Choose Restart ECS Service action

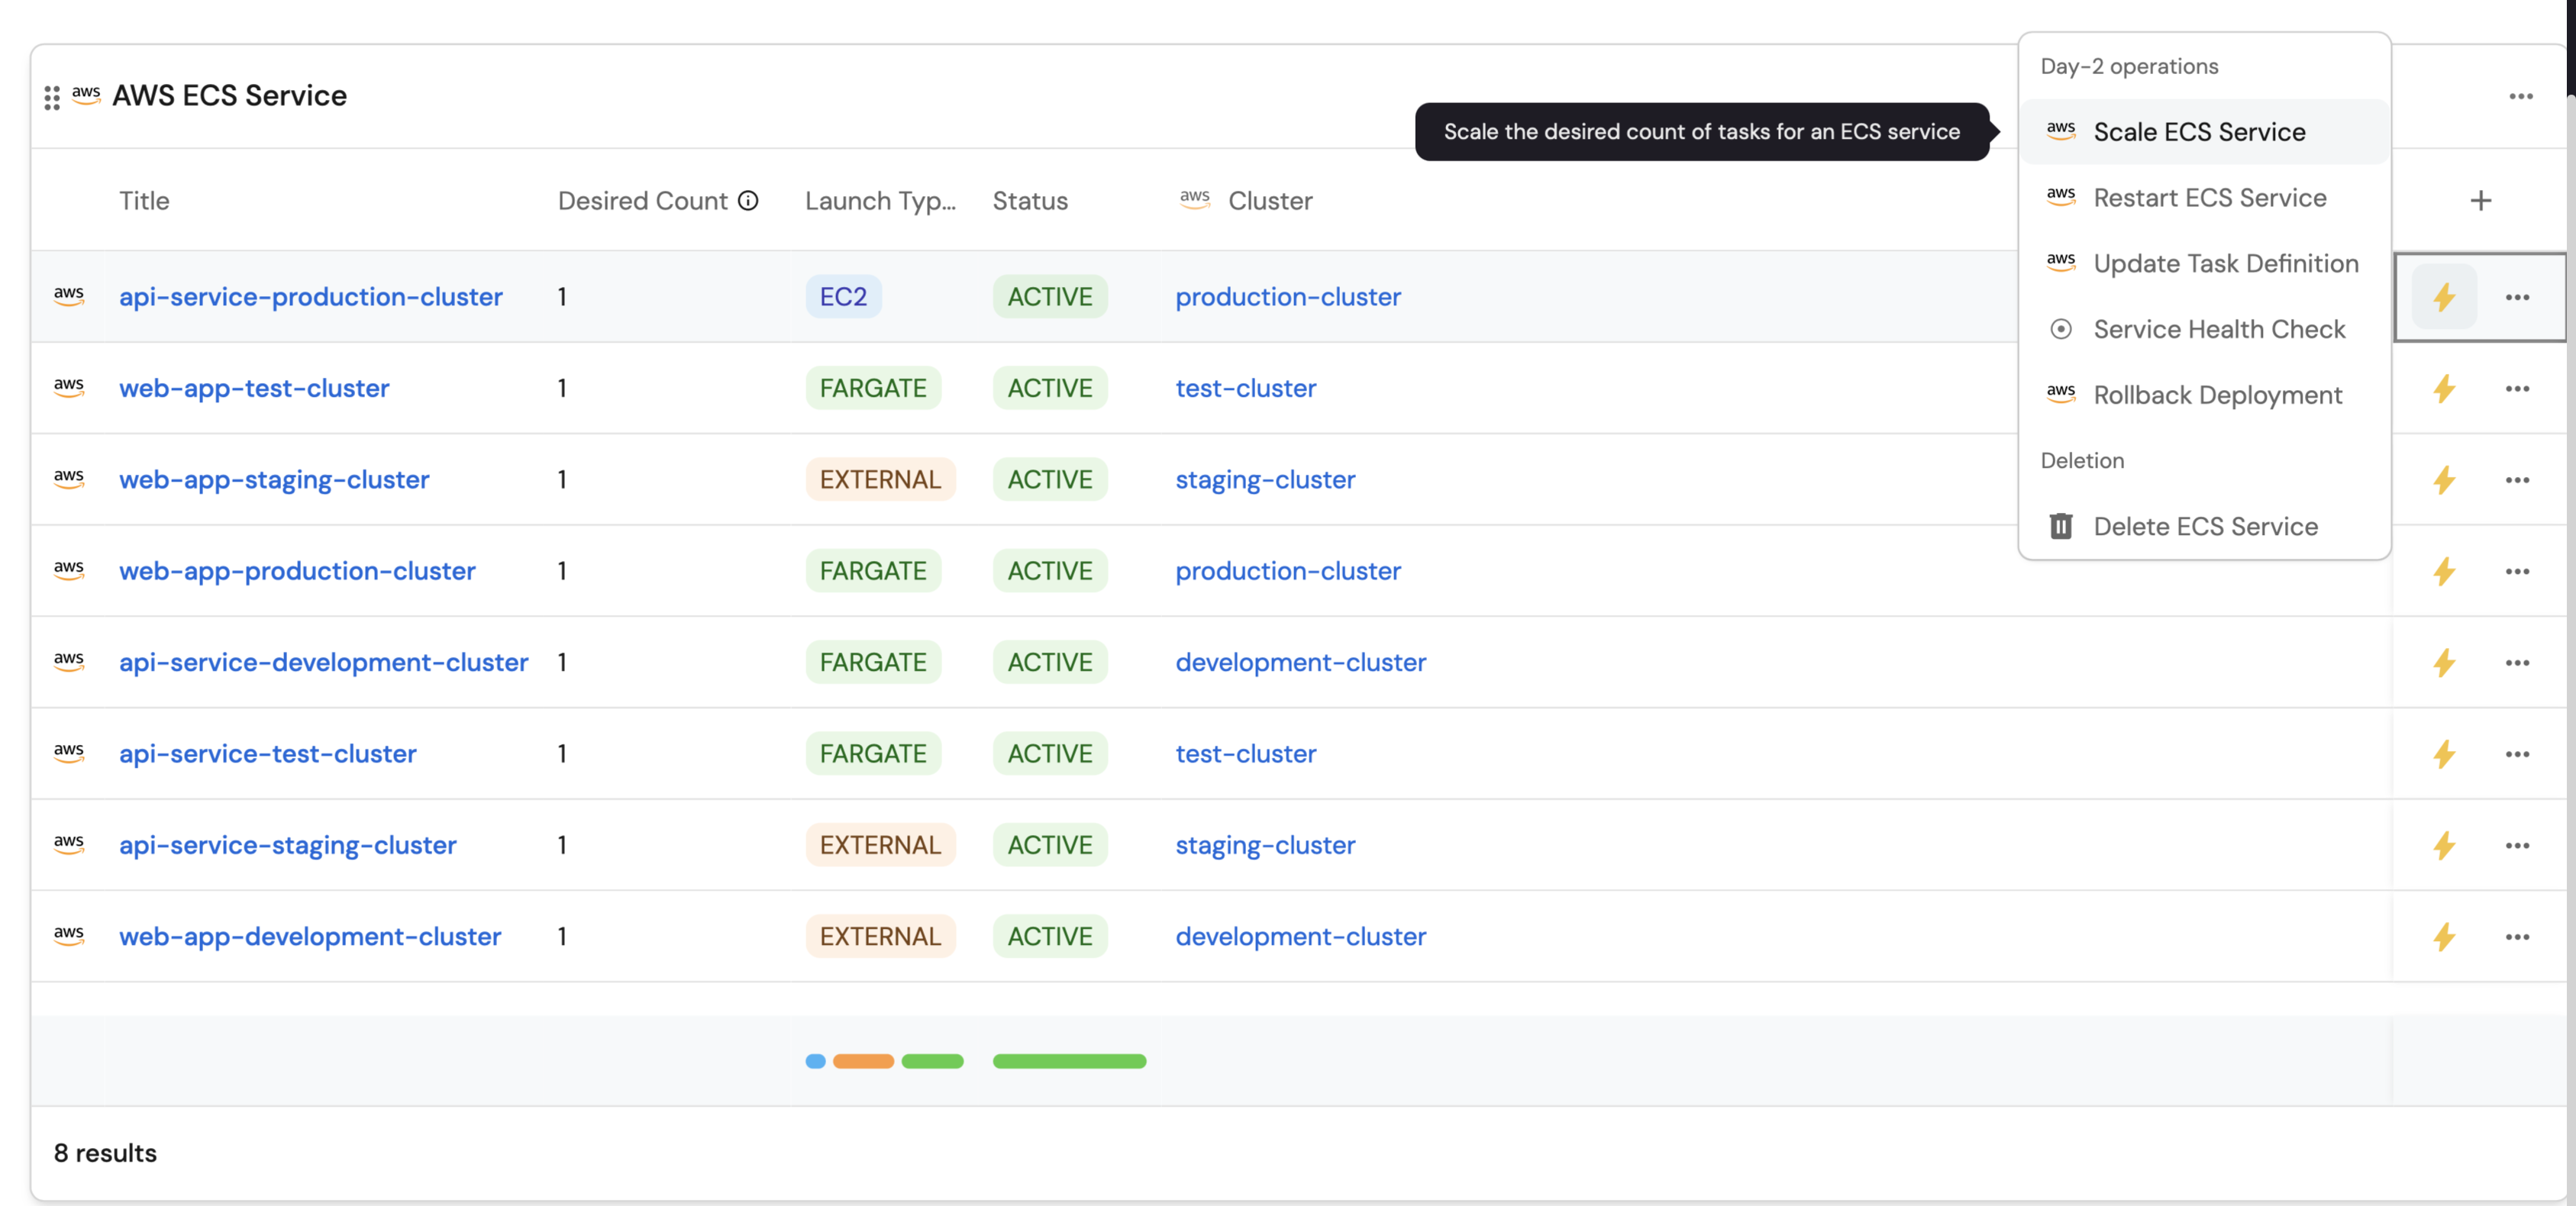tap(2209, 198)
